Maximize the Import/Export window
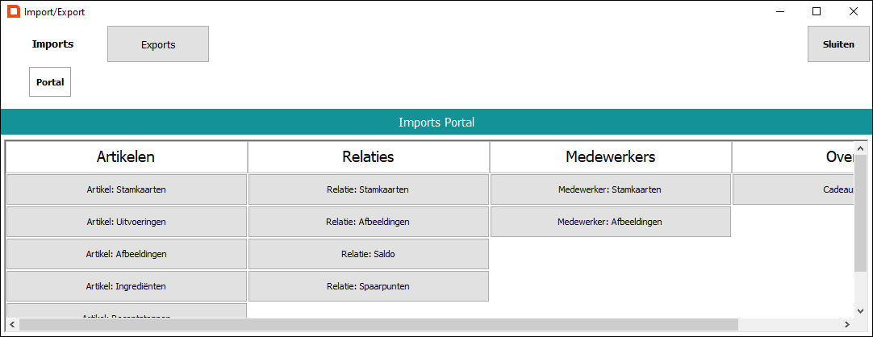 [817, 11]
